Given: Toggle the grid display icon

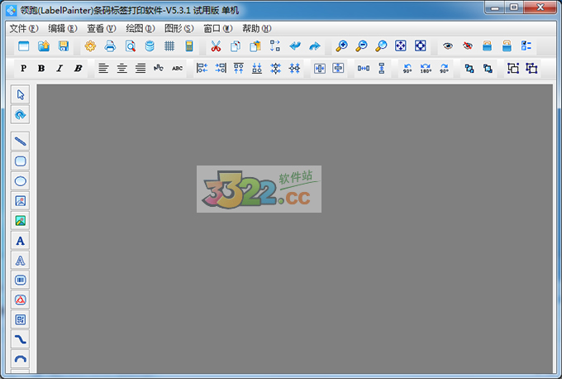Looking at the screenshot, I should coord(169,46).
